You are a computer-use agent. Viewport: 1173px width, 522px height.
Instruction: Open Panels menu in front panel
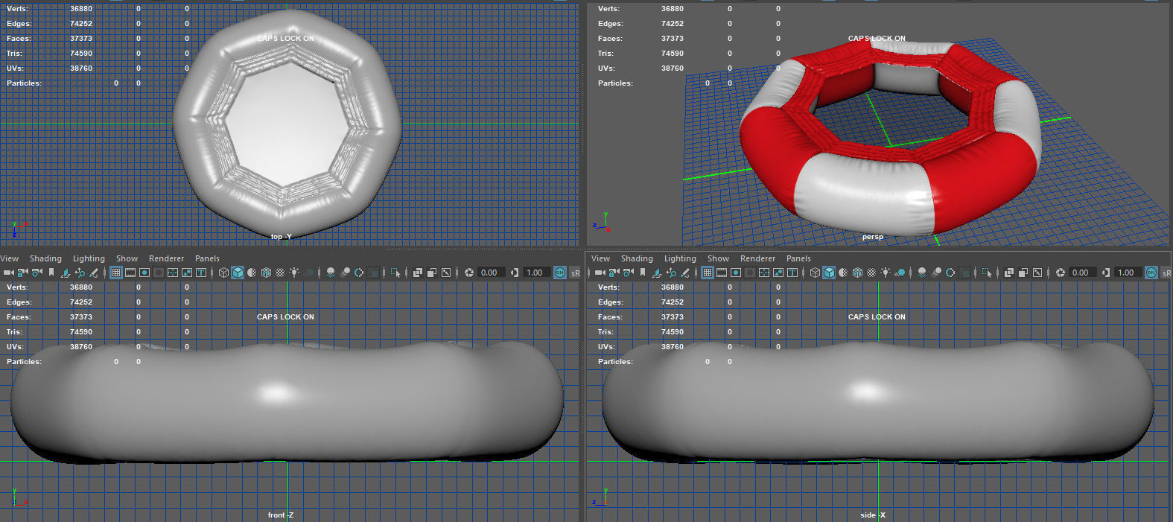[207, 258]
